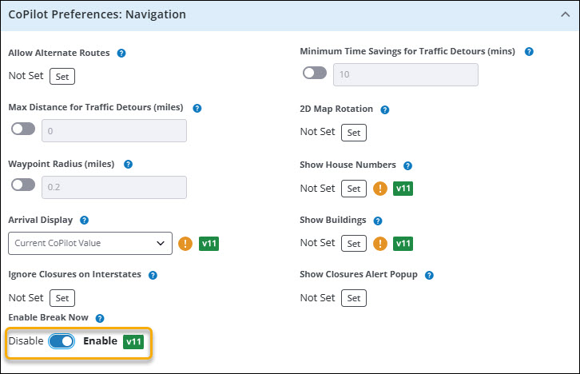Click orange warning icon next to Arrival Display
The image size is (580, 374).
coord(186,243)
